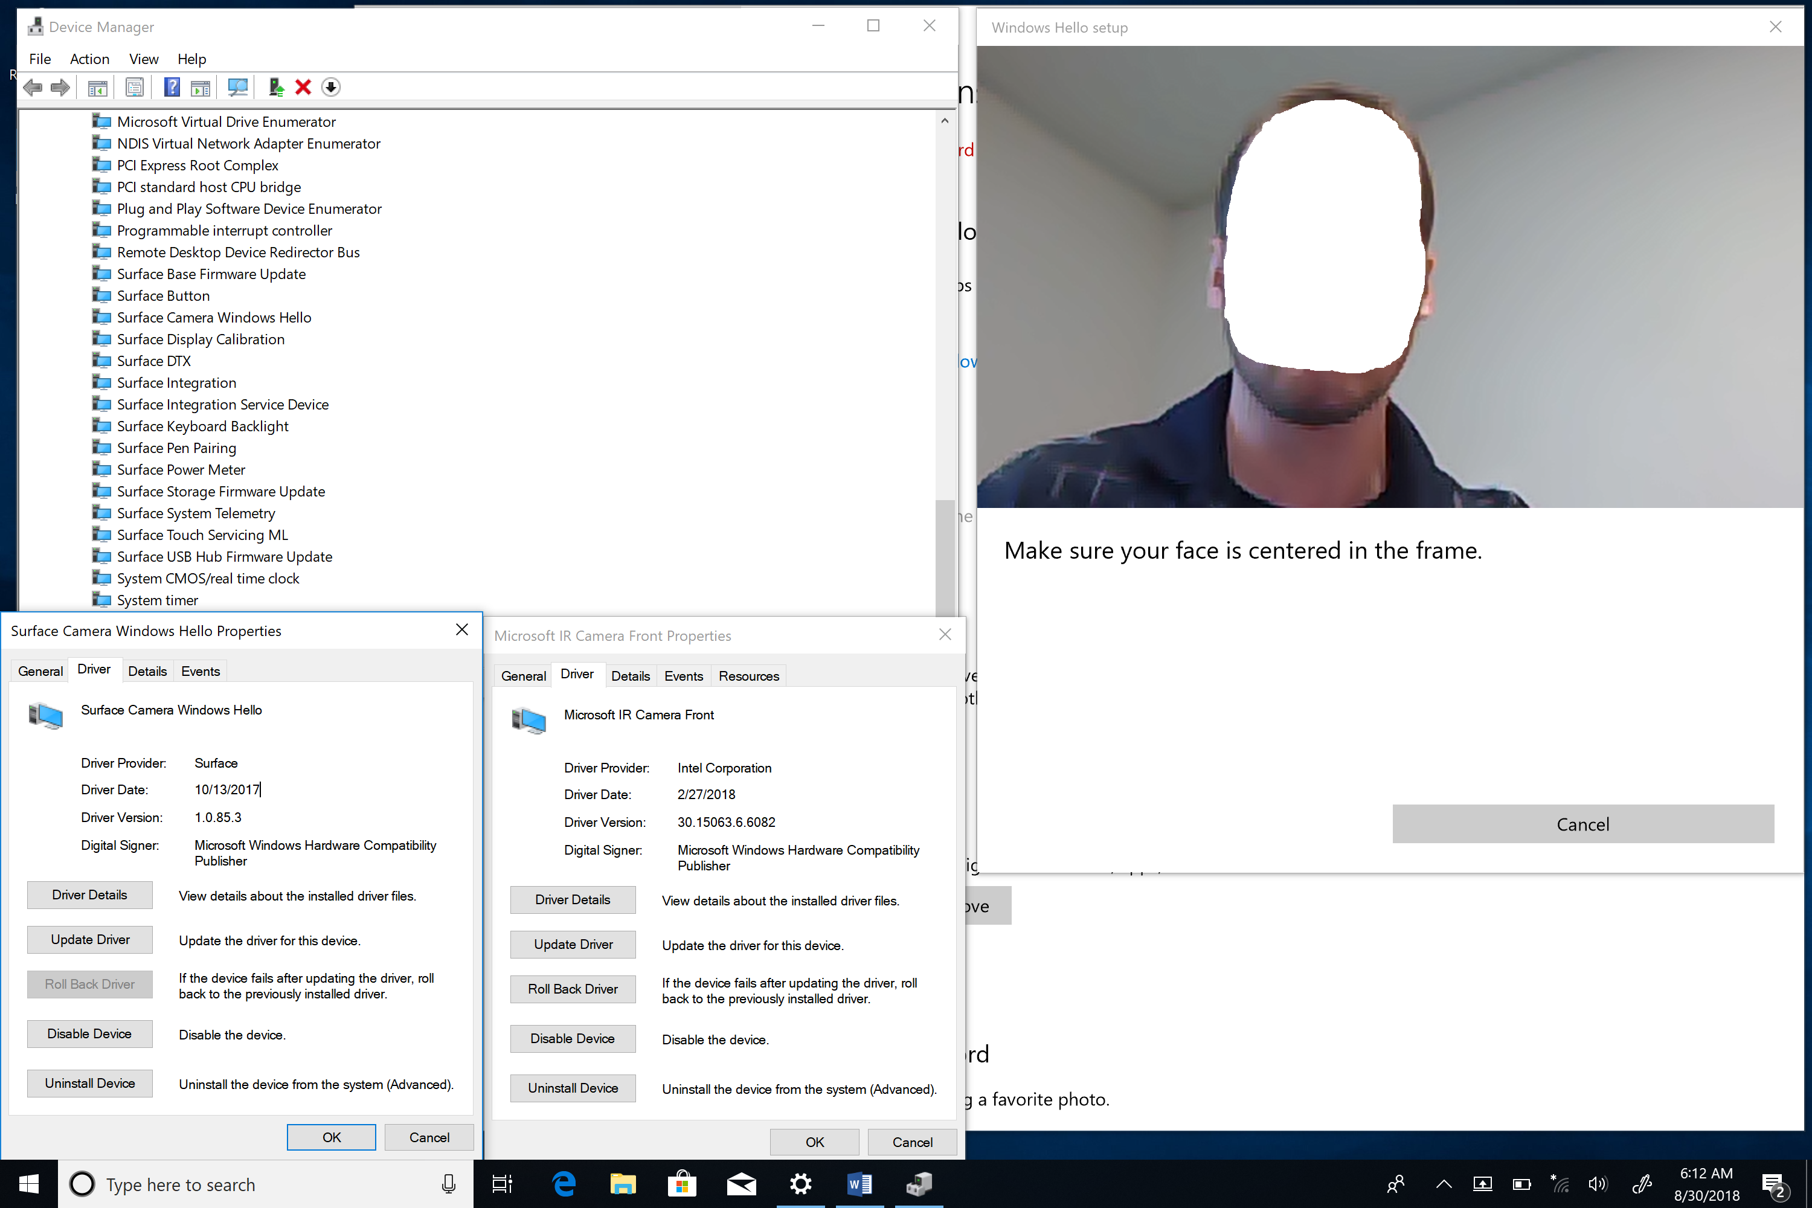Click the back arrow in the toolbar
This screenshot has width=1812, height=1208.
click(x=33, y=87)
